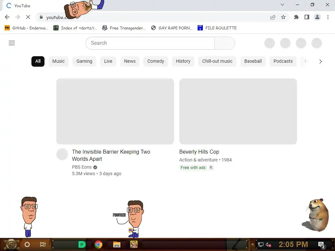This screenshot has height=251, width=335.
Task: Go forward using the forward arrow
Action: [x=18, y=17]
